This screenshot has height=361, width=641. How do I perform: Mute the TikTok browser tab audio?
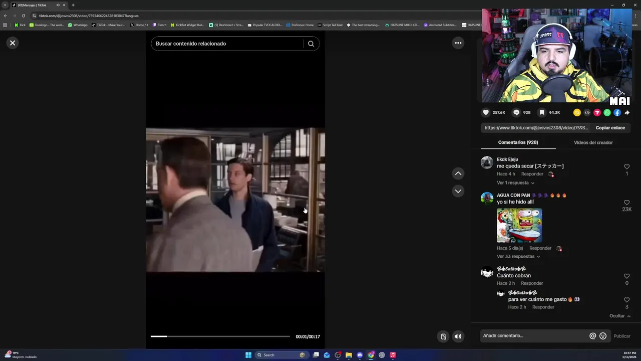point(58,5)
